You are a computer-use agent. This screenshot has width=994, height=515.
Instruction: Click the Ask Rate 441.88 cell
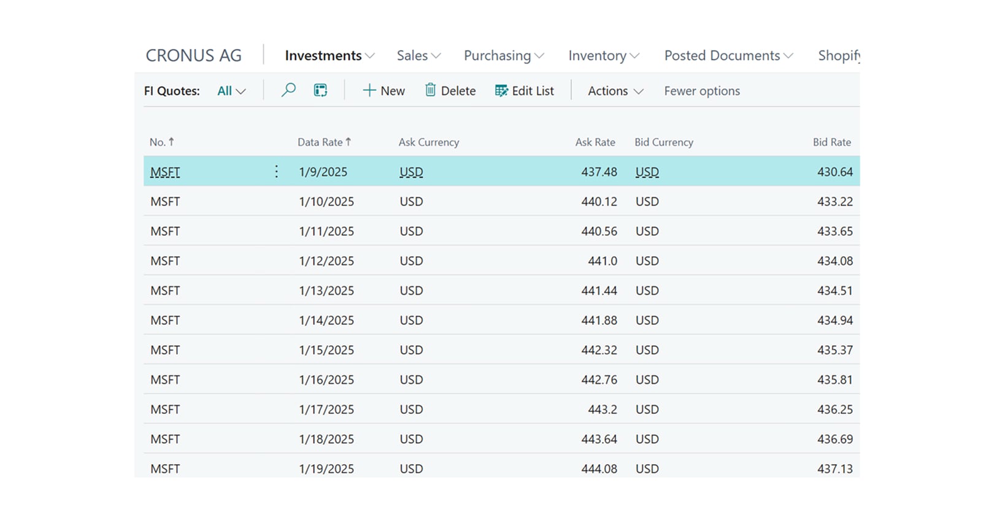[599, 321]
